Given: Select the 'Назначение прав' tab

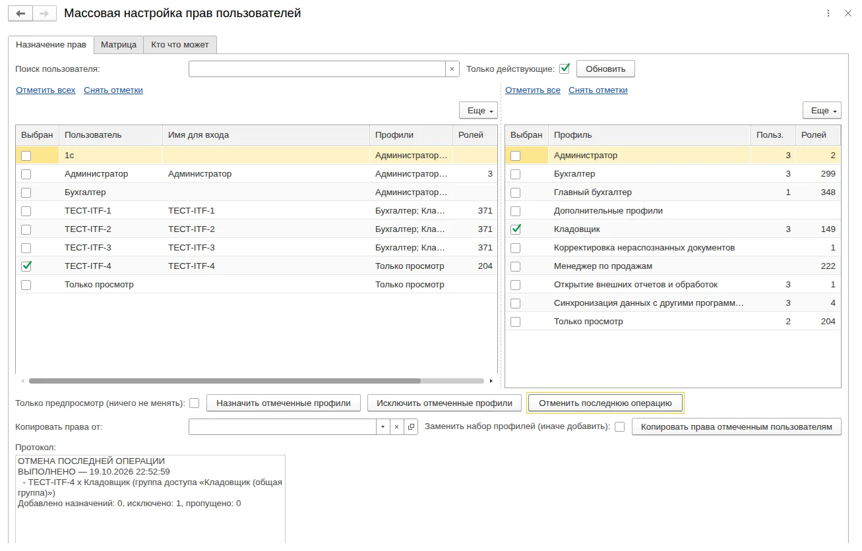Looking at the screenshot, I should [51, 45].
